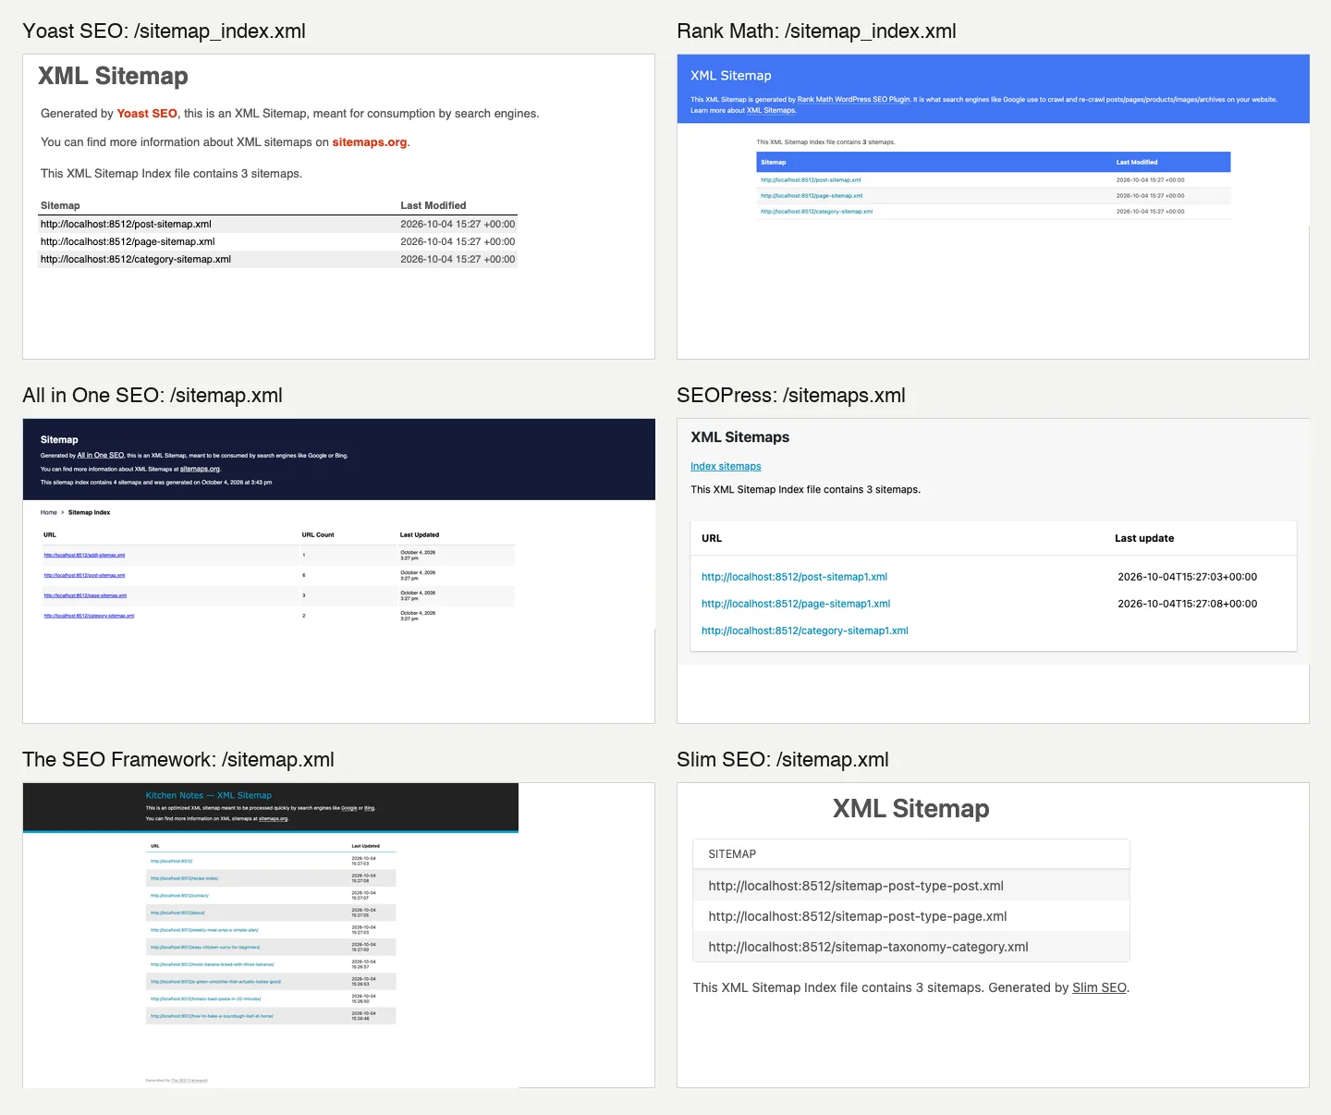Open sitemaps.org link in Yoast SEO panel
The width and height of the screenshot is (1331, 1115).
tap(370, 142)
